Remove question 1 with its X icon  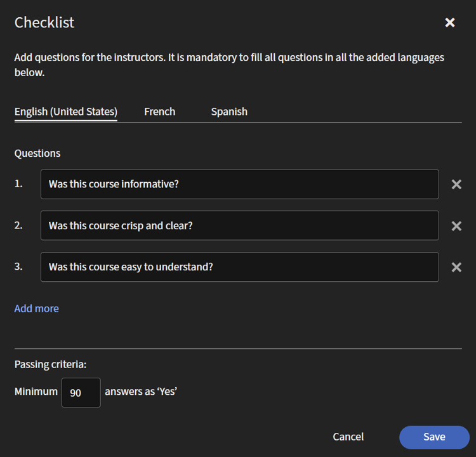pyautogui.click(x=456, y=185)
